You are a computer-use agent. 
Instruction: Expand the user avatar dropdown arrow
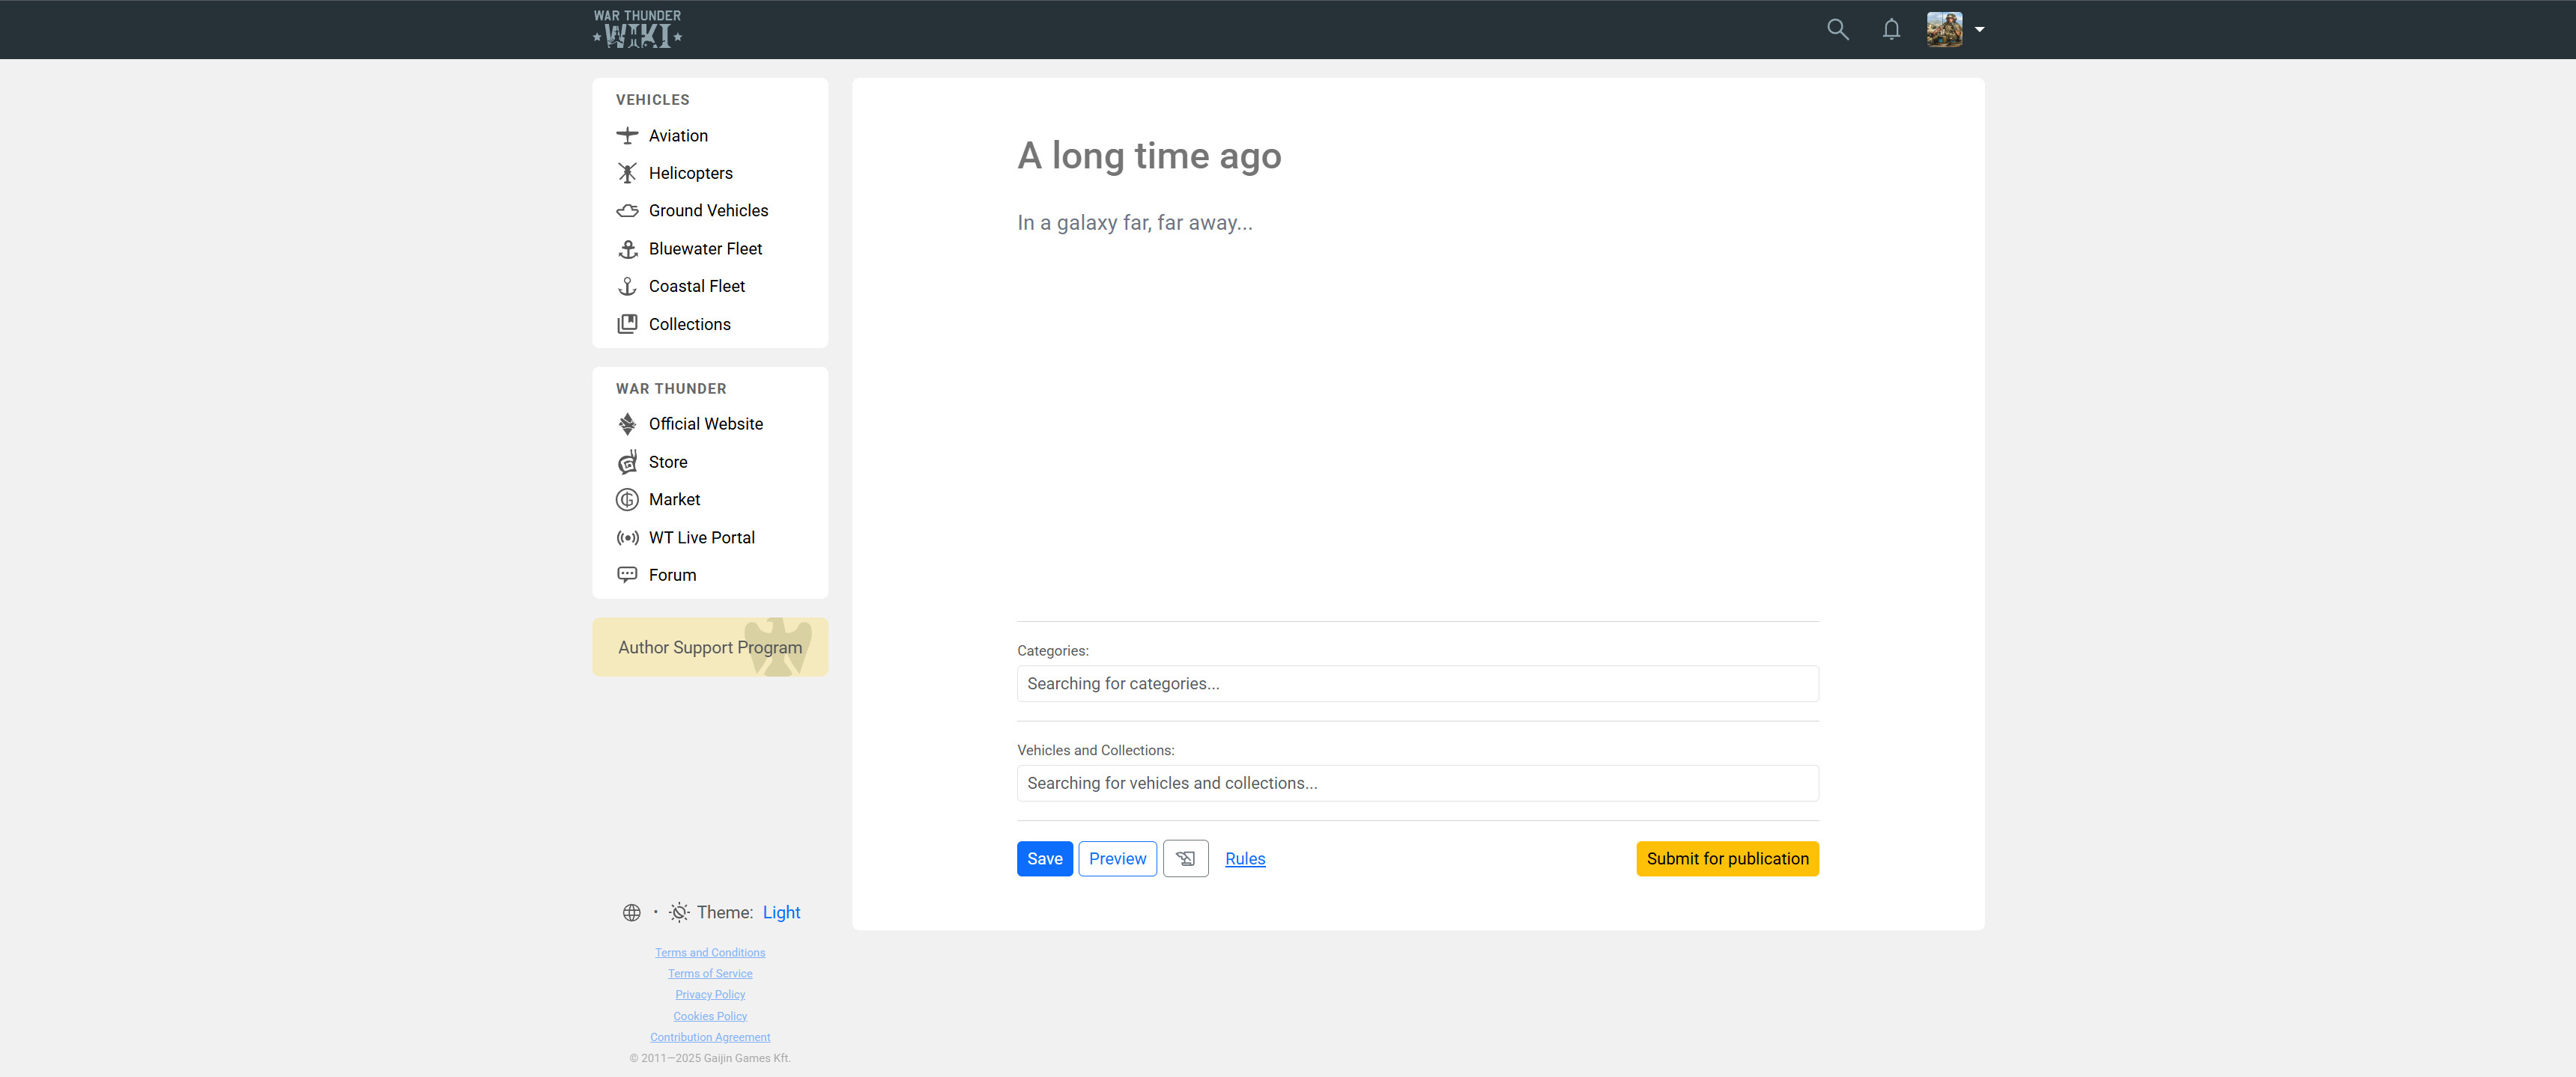(1979, 29)
